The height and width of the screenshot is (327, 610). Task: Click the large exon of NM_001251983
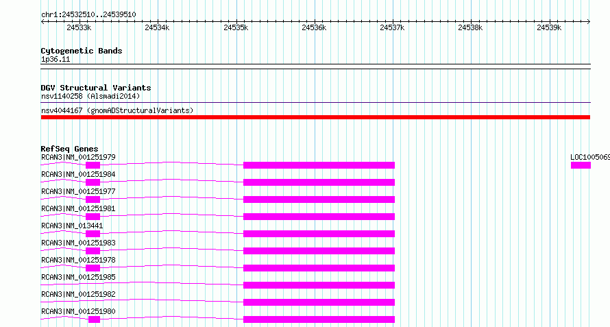(x=319, y=251)
